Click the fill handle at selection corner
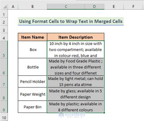 (x=104, y=113)
